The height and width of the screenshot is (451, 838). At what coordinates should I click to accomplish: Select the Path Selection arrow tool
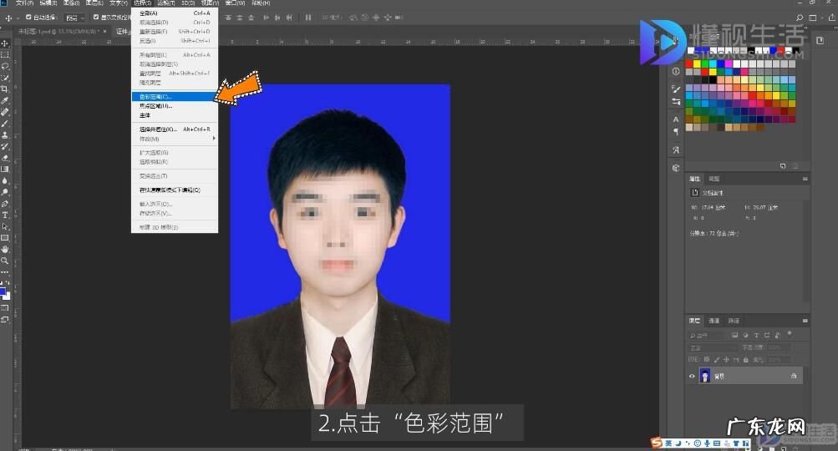point(5,226)
